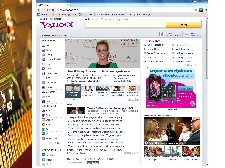Open My Yahoo! in sites list
Viewport: 225px width, 168px height.
(x=48, y=92)
